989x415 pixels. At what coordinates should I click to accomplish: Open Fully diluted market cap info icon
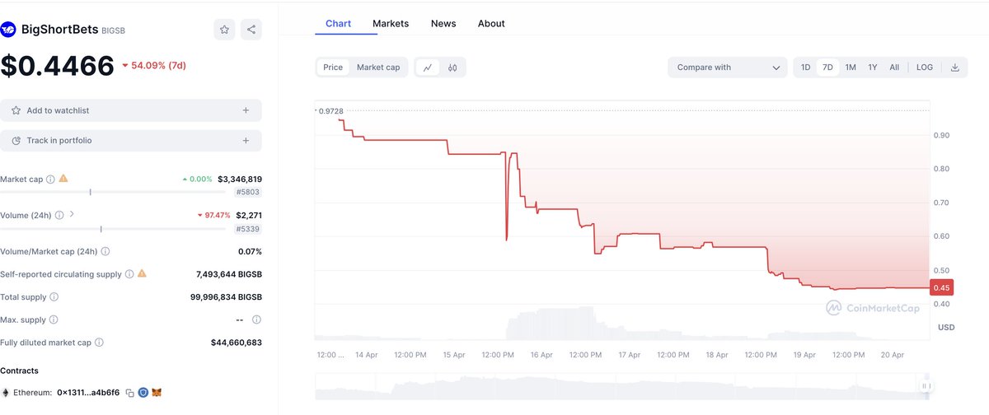[99, 343]
